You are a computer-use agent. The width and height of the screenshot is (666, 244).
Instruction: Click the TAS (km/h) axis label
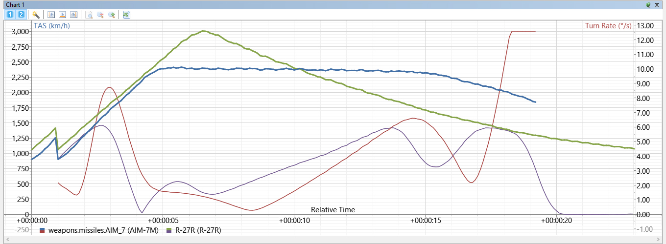51,26
